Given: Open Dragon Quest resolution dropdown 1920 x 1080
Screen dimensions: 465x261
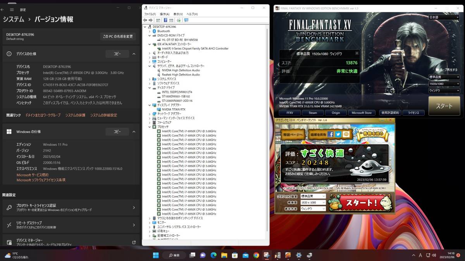Looking at the screenshot, I should pyautogui.click(x=313, y=202).
